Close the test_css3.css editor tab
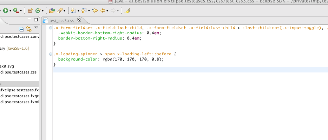Viewport: 328px width, 140px height. (x=79, y=20)
